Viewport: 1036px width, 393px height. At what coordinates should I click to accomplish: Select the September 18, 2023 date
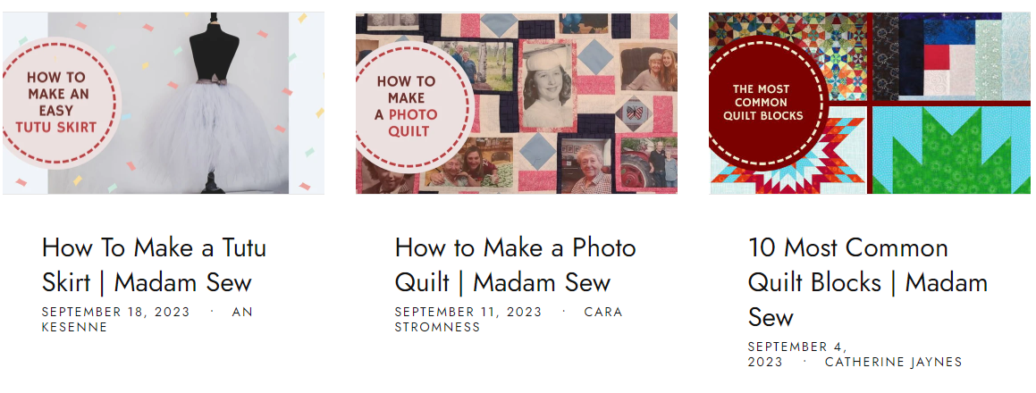pyautogui.click(x=115, y=312)
